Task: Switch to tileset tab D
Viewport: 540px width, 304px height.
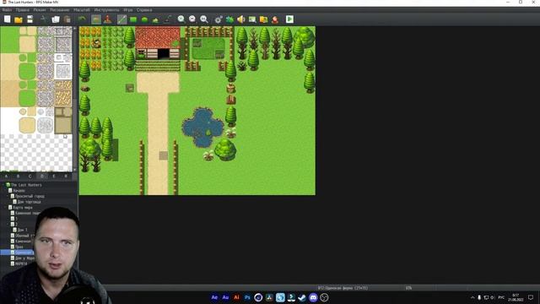Action: pos(42,176)
